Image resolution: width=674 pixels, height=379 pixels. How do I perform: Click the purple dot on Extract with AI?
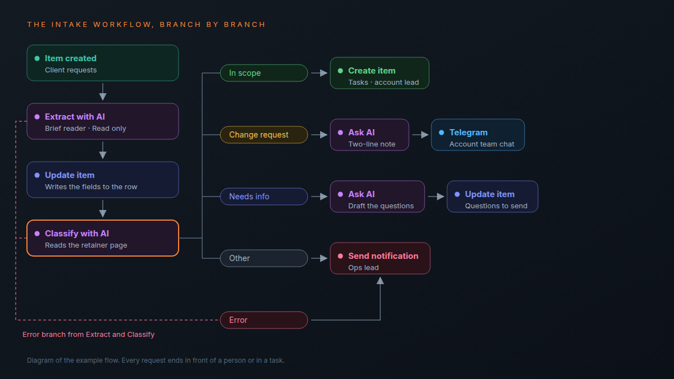point(37,117)
